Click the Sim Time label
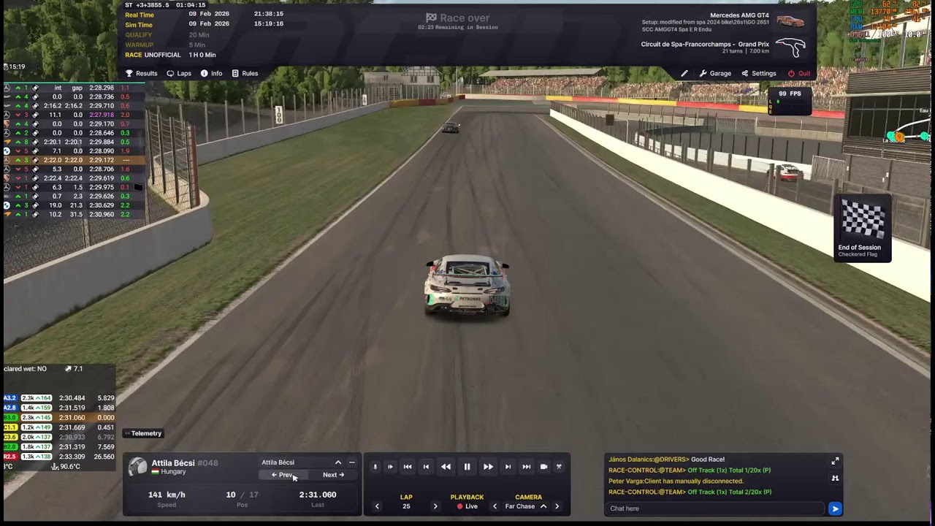The height and width of the screenshot is (526, 935). click(x=139, y=24)
